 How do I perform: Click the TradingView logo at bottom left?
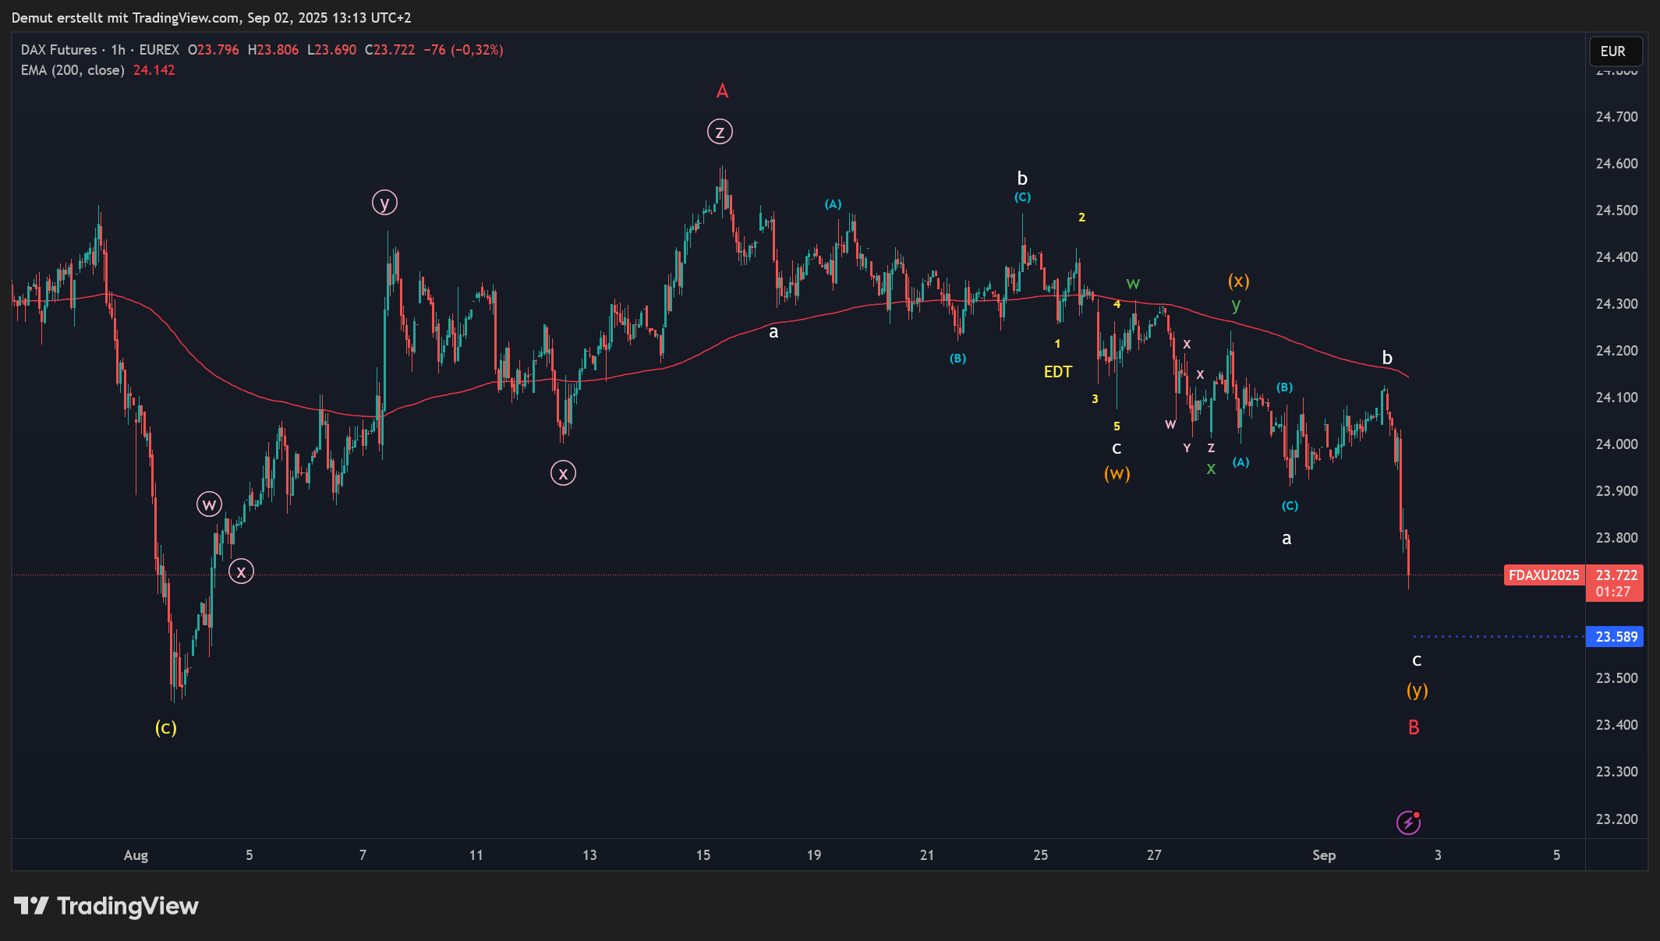pyautogui.click(x=107, y=906)
